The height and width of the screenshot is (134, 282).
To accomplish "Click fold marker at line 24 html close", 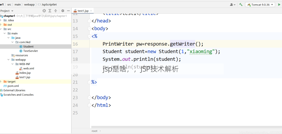I will [x=89, y=105].
